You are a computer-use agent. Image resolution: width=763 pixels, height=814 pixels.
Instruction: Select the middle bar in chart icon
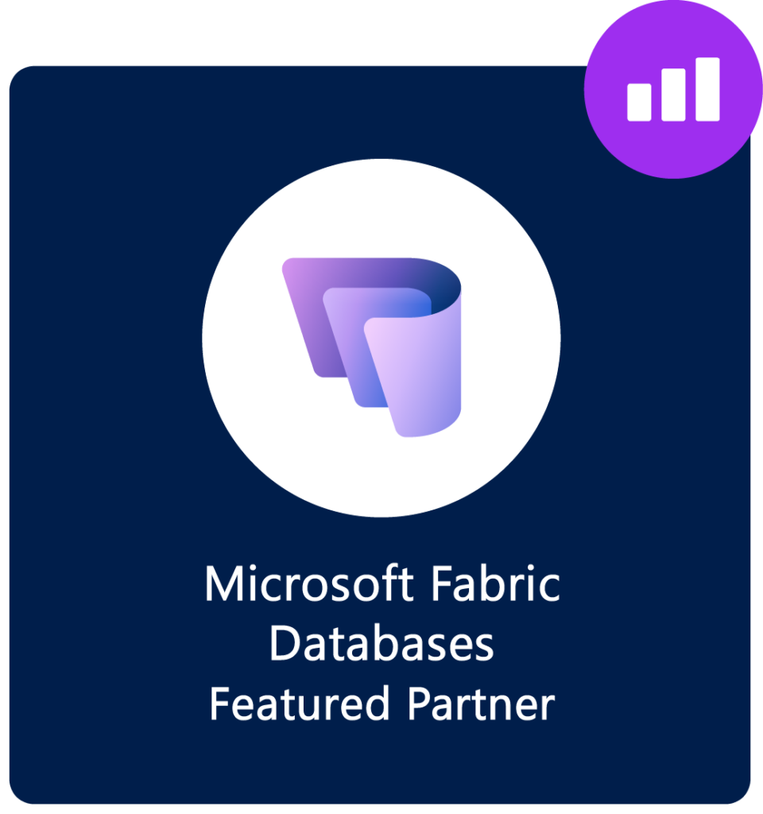pos(673,95)
